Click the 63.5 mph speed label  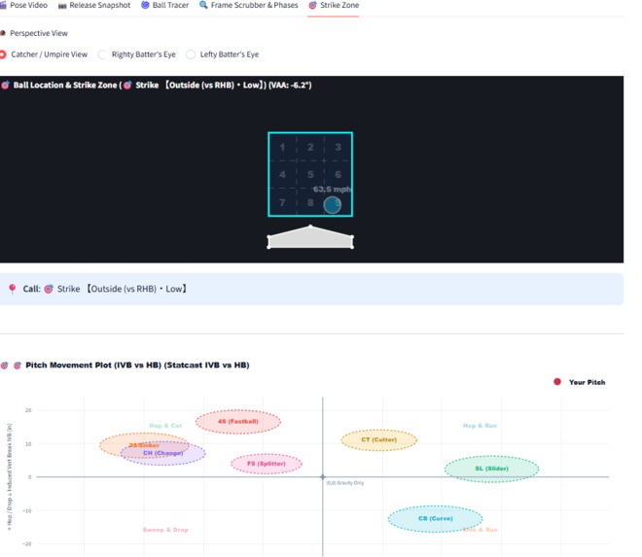(332, 190)
